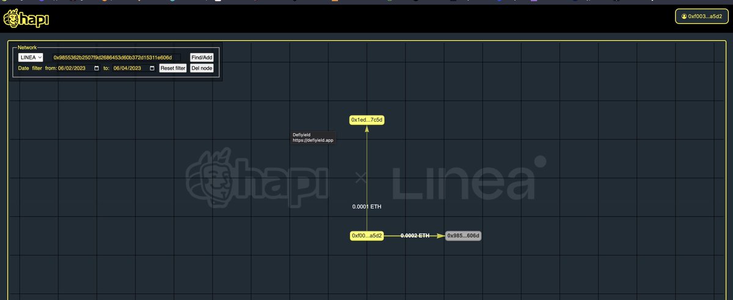Image resolution: width=733 pixels, height=300 pixels.
Task: Click the Find/Add button
Action: coord(202,57)
